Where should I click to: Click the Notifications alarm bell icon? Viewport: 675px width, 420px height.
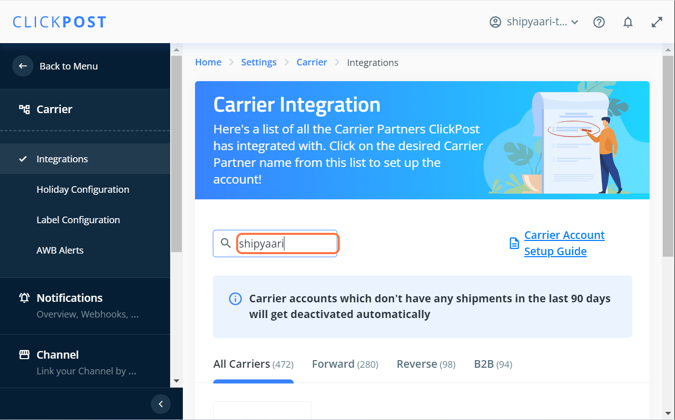point(24,298)
